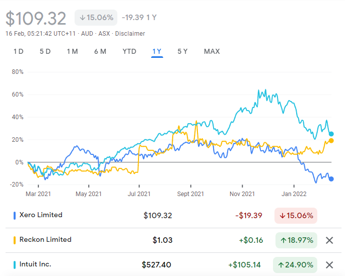
Task: Open the Disclaimer link
Action: [x=130, y=34]
